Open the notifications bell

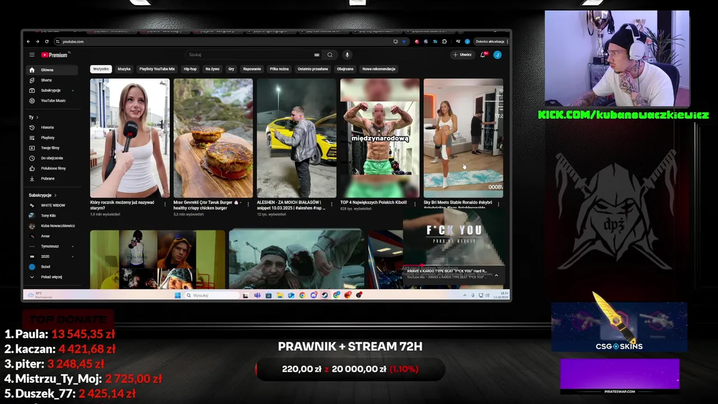click(483, 55)
